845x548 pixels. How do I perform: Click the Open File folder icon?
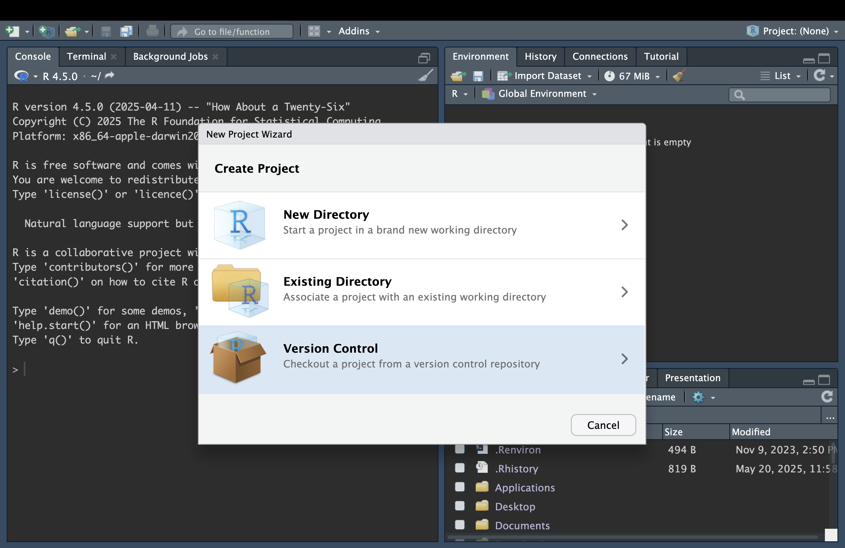click(x=72, y=31)
